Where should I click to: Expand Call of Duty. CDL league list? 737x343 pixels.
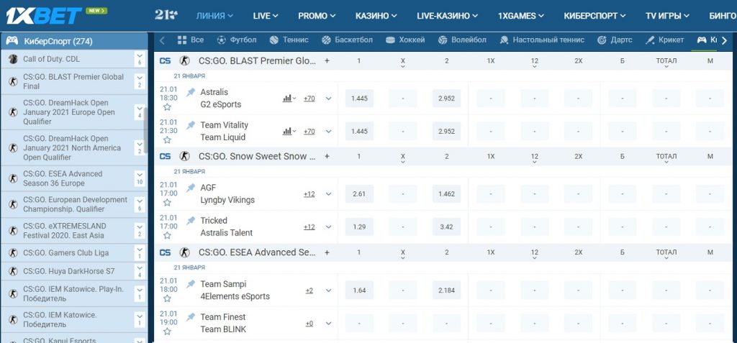click(139, 59)
